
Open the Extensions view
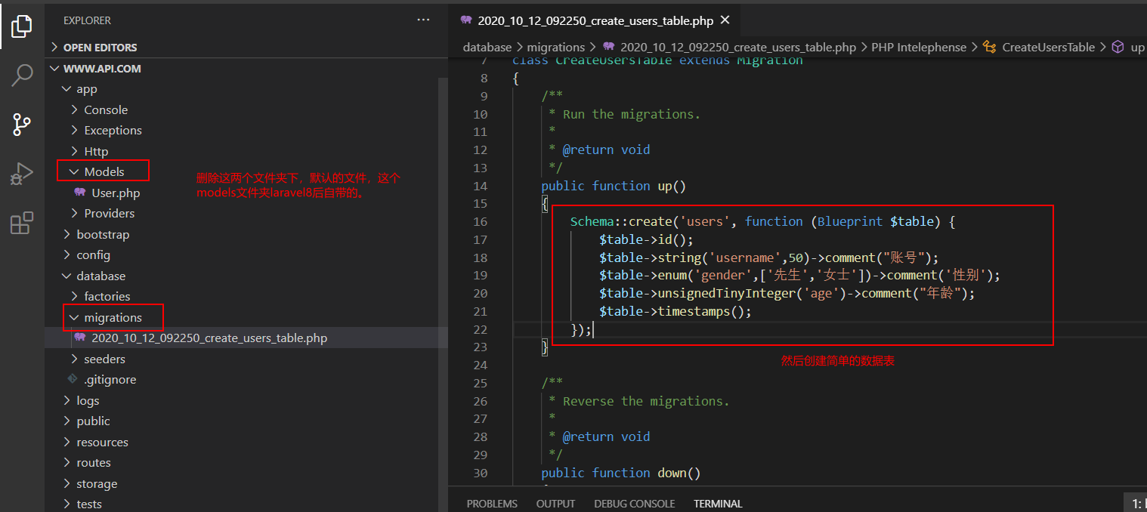(21, 223)
